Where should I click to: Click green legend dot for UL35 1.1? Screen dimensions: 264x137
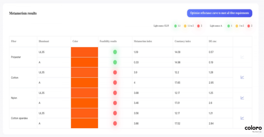point(175,26)
